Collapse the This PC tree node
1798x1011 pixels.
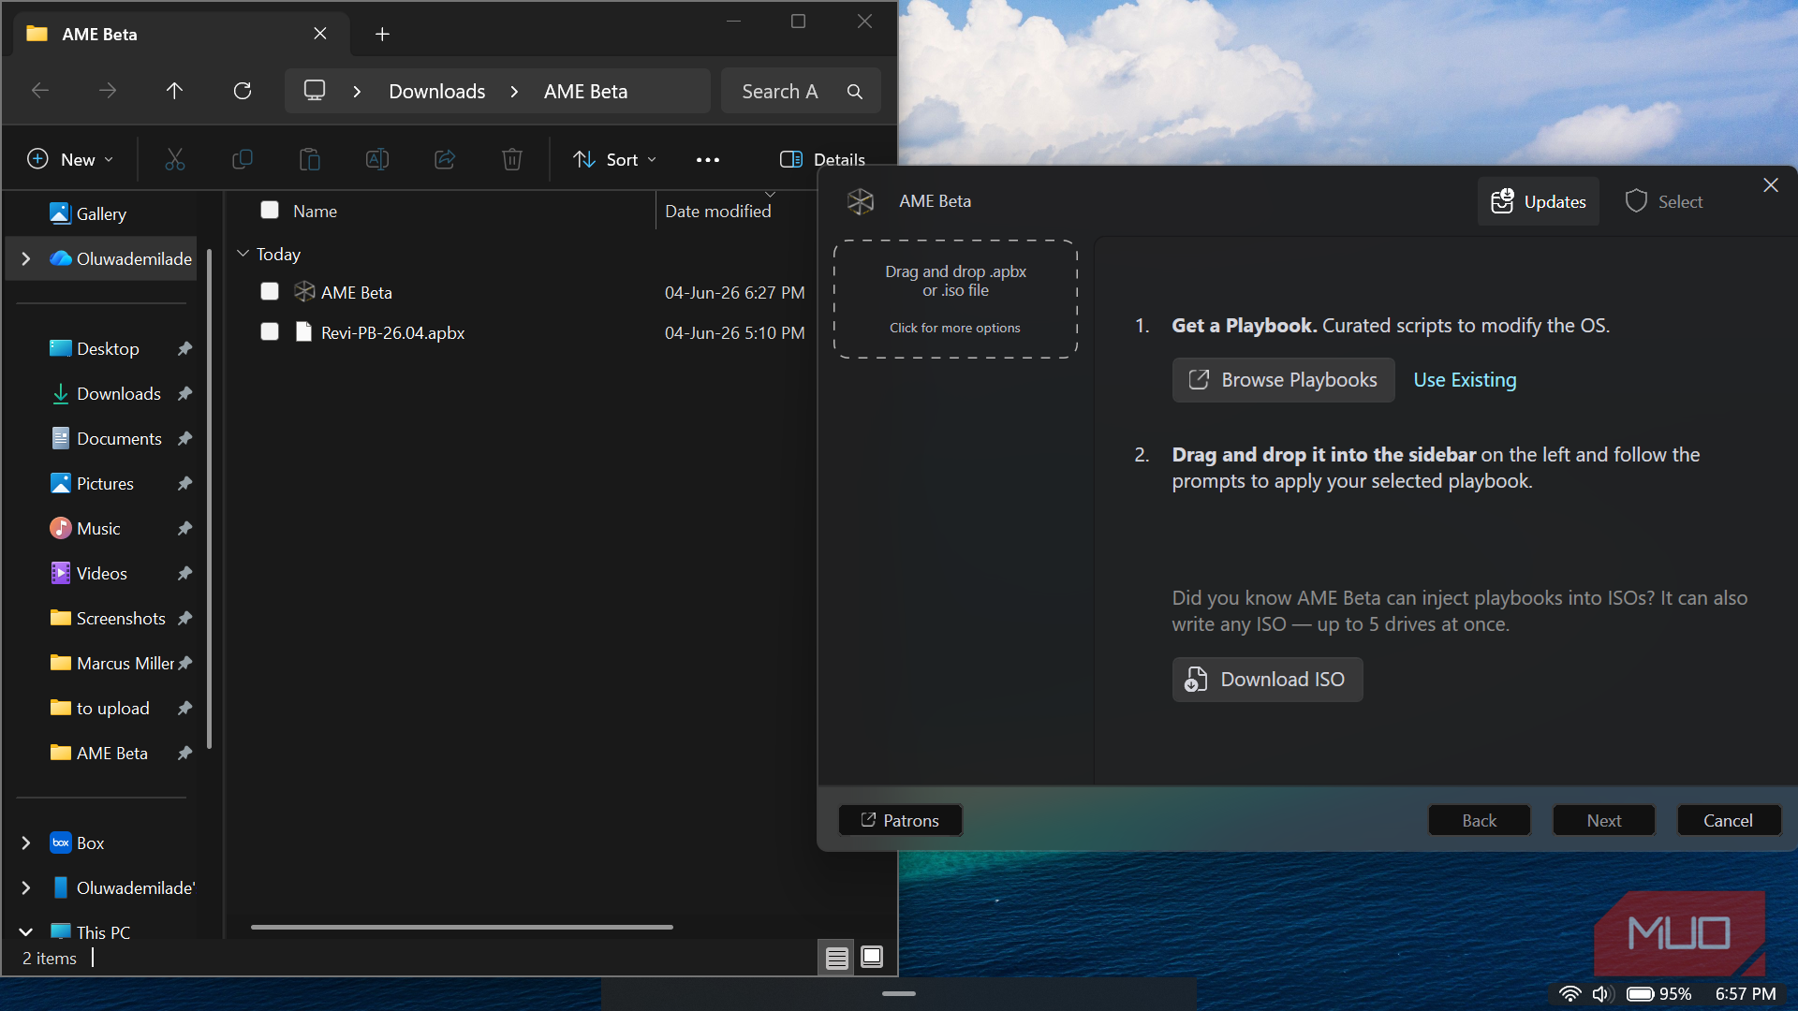pos(26,932)
